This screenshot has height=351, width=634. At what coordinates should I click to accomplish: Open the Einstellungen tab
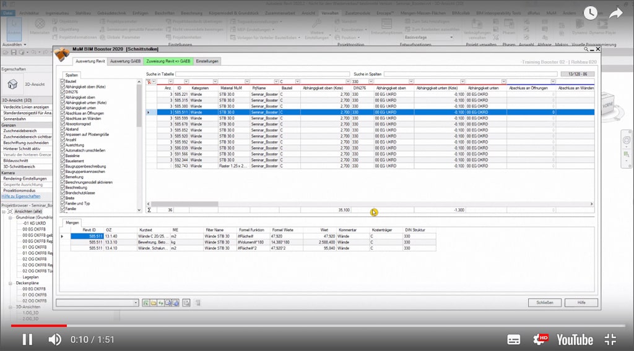207,61
